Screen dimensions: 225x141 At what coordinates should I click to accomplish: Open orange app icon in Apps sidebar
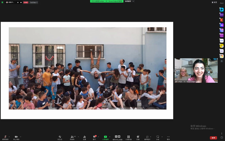pos(222,20)
